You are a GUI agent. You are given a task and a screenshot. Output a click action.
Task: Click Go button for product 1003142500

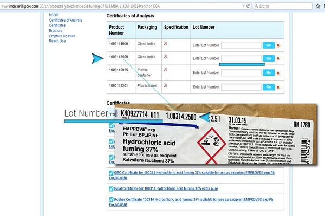[x=269, y=58]
